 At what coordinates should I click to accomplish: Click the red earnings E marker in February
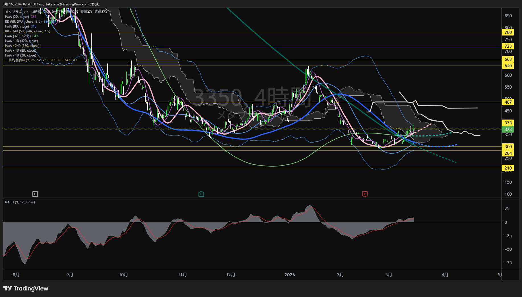365,194
